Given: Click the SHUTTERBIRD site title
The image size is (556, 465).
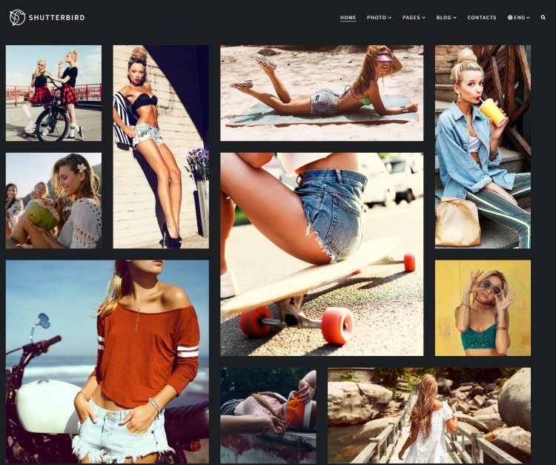Looking at the screenshot, I should 57,17.
